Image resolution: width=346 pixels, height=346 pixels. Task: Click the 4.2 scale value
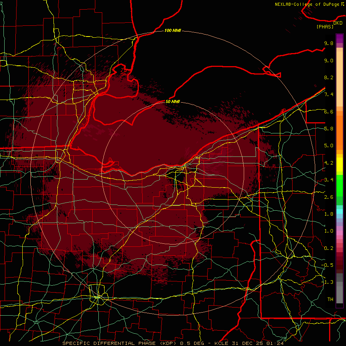coord(329,163)
